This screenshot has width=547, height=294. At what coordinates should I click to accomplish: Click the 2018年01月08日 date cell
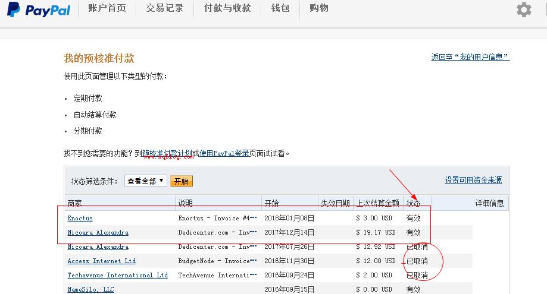[289, 218]
